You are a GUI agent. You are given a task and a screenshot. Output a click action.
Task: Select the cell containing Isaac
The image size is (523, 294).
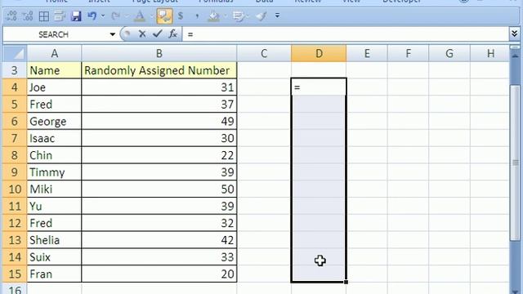(55, 138)
